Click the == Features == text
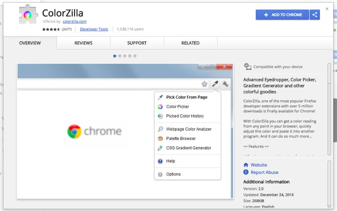The width and height of the screenshot is (337, 211). point(256,146)
